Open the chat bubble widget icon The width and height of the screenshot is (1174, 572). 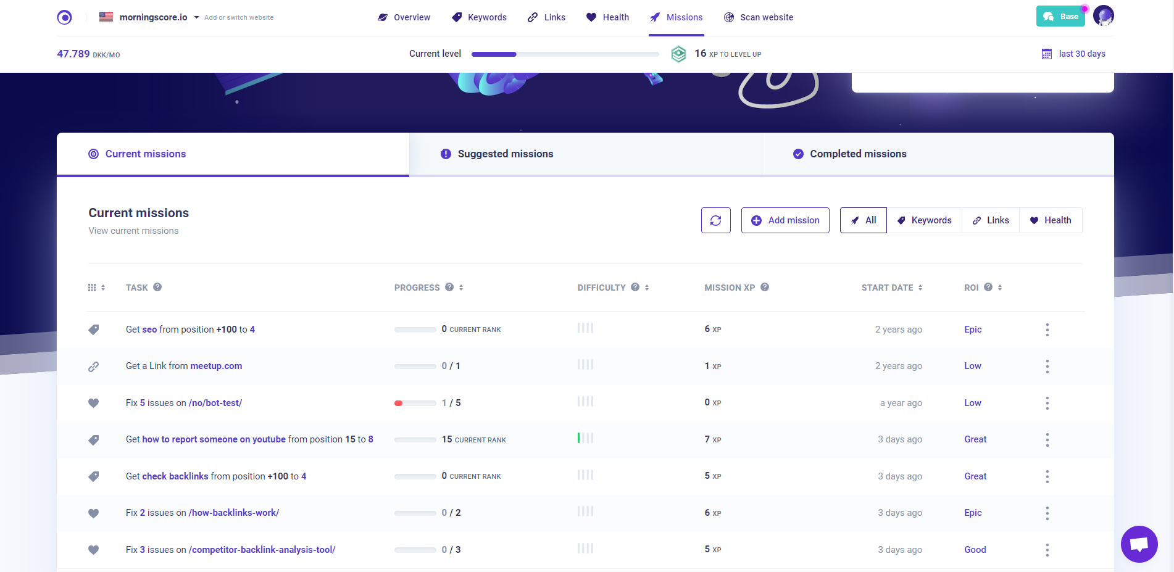tap(1139, 544)
